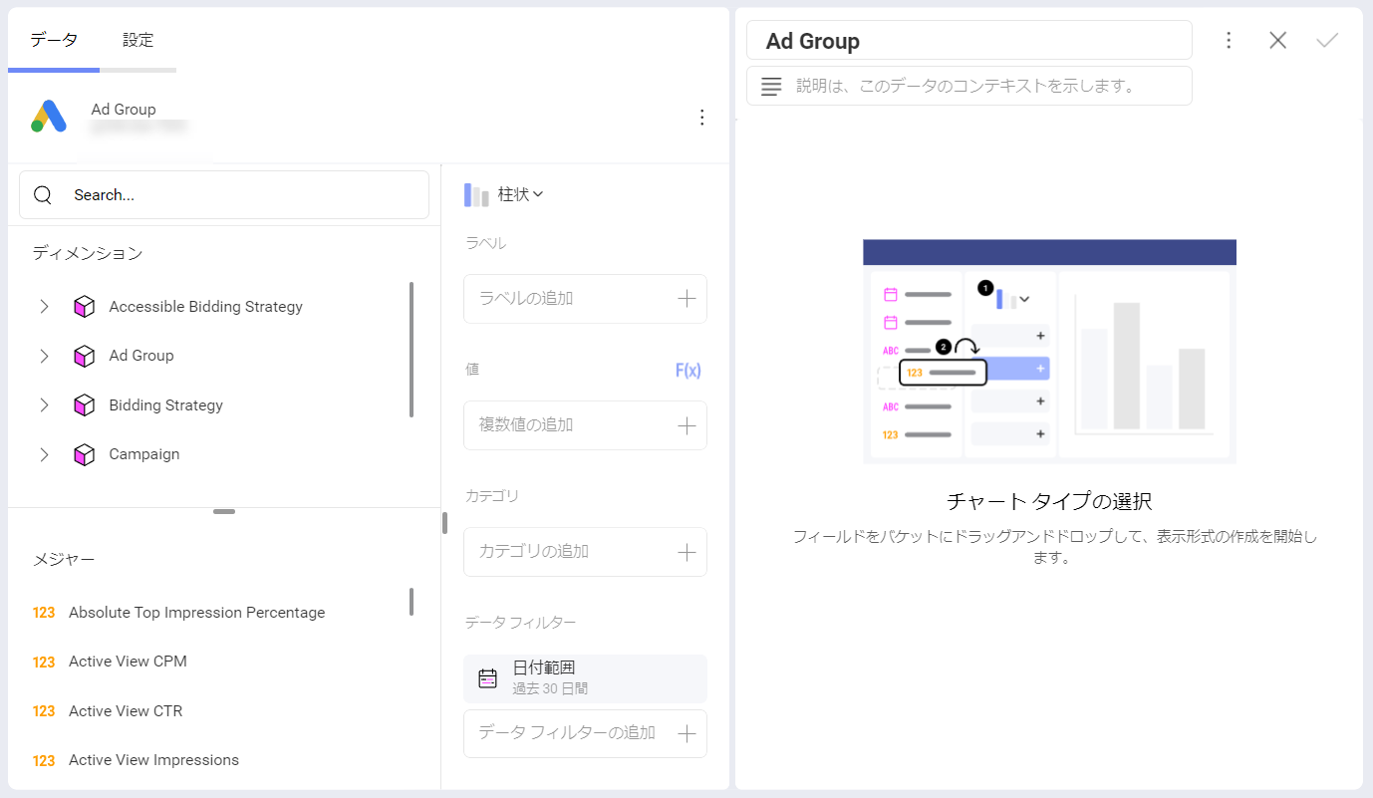Click the Ad Group dimension cube icon

(85, 356)
